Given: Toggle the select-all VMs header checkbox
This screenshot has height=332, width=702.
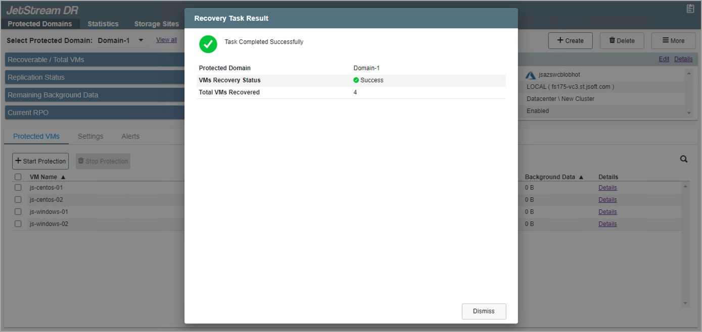Looking at the screenshot, I should click(x=18, y=177).
